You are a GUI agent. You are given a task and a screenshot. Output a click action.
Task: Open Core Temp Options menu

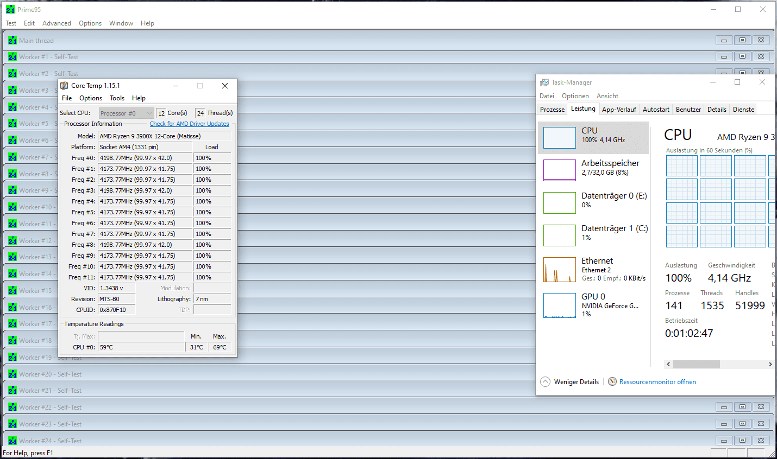91,98
